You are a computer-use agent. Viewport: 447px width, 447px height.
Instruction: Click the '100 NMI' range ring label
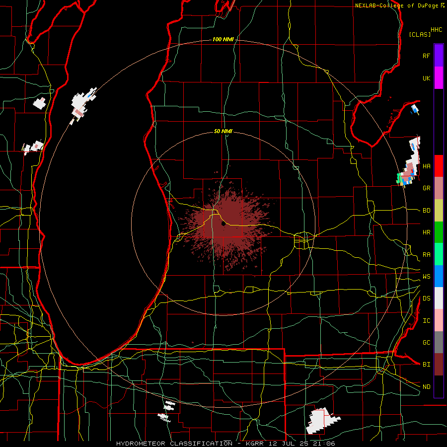point(223,39)
